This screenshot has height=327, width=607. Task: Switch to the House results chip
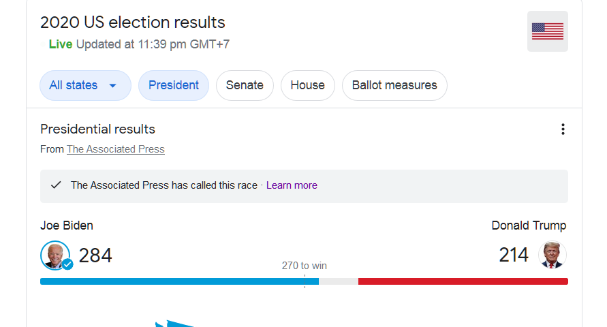(x=307, y=86)
